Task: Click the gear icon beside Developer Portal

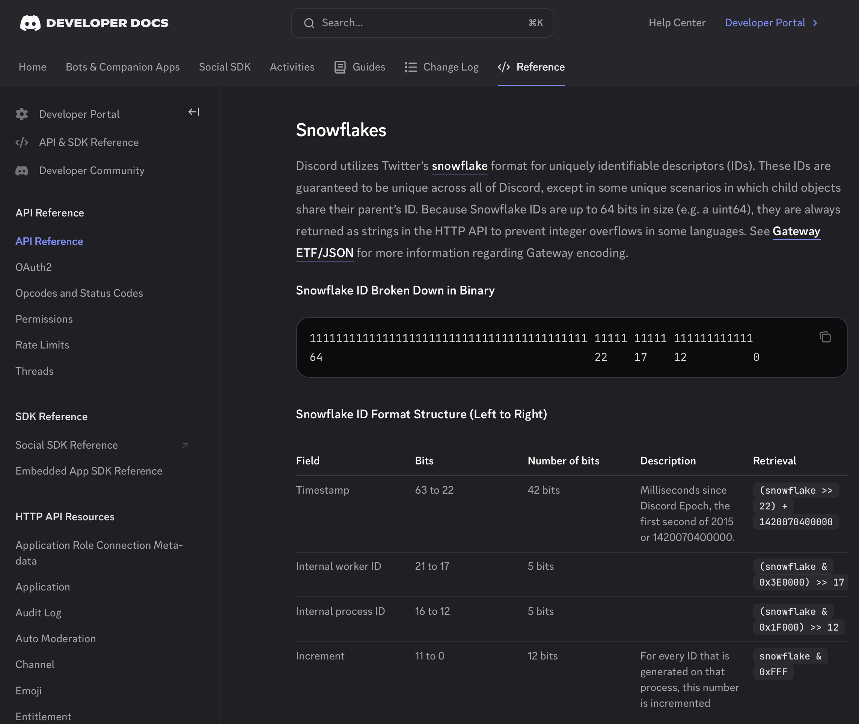Action: [x=22, y=114]
